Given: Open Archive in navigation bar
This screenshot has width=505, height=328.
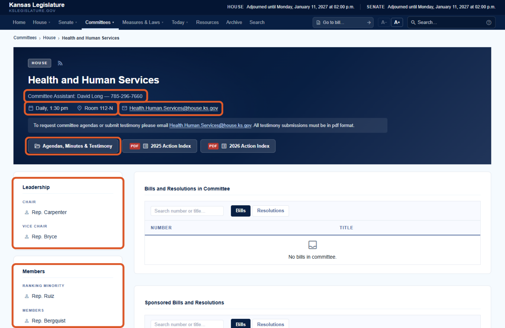Looking at the screenshot, I should pyautogui.click(x=234, y=22).
